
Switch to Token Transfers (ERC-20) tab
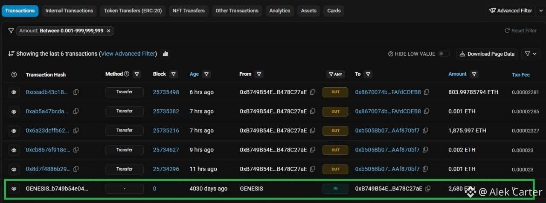[133, 11]
